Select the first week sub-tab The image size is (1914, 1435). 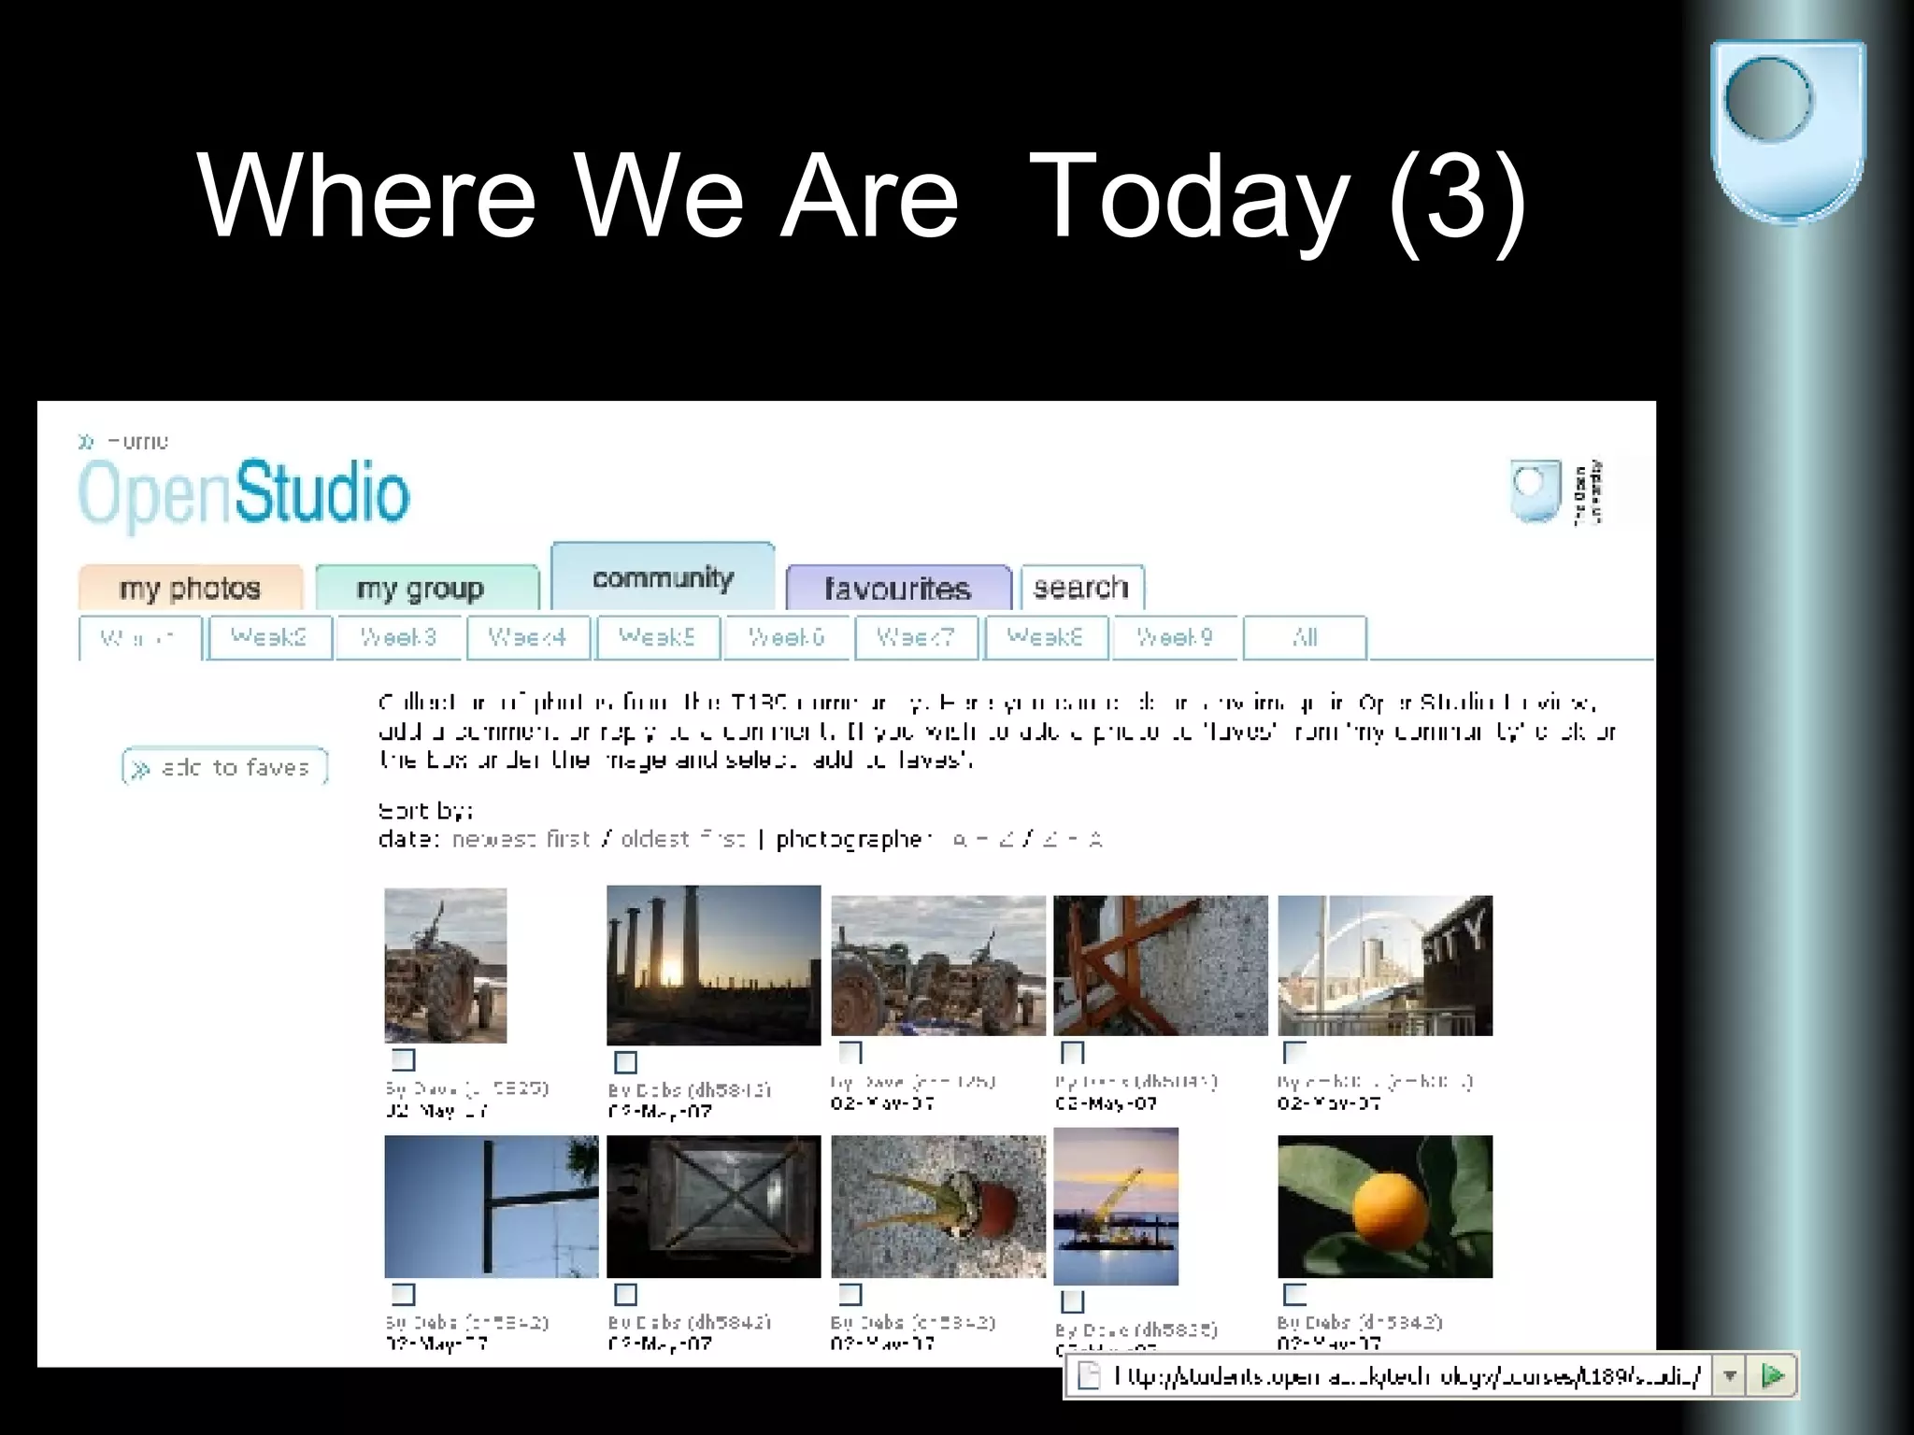tap(140, 638)
